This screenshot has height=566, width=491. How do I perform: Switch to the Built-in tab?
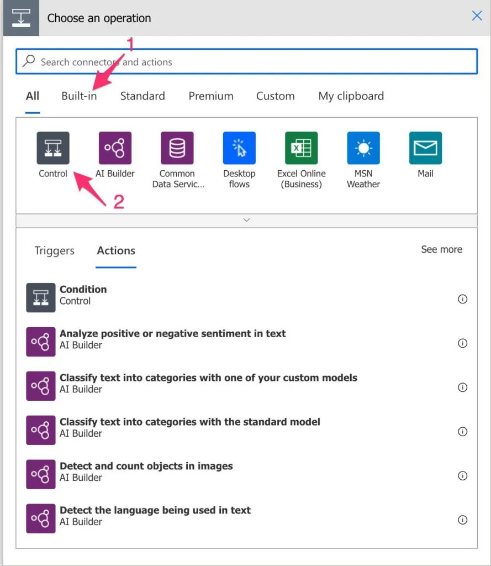tap(79, 96)
